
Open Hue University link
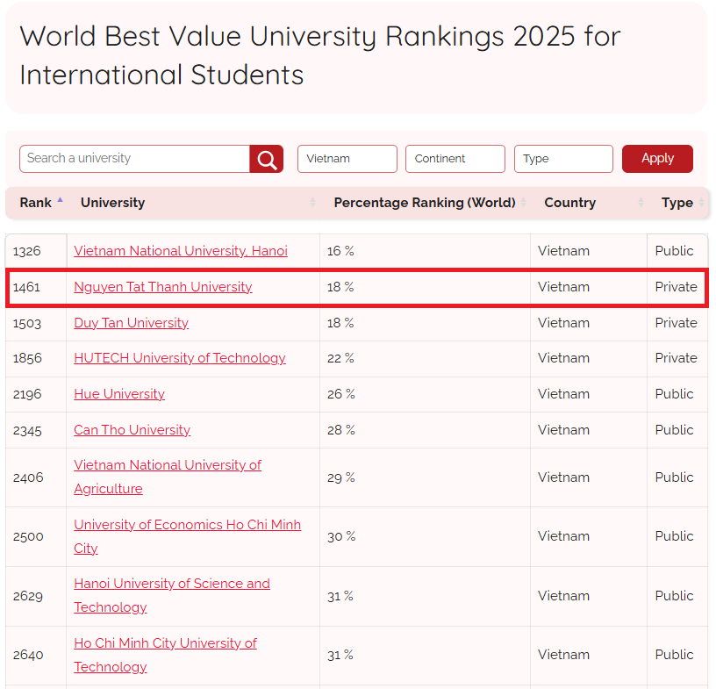tap(119, 394)
